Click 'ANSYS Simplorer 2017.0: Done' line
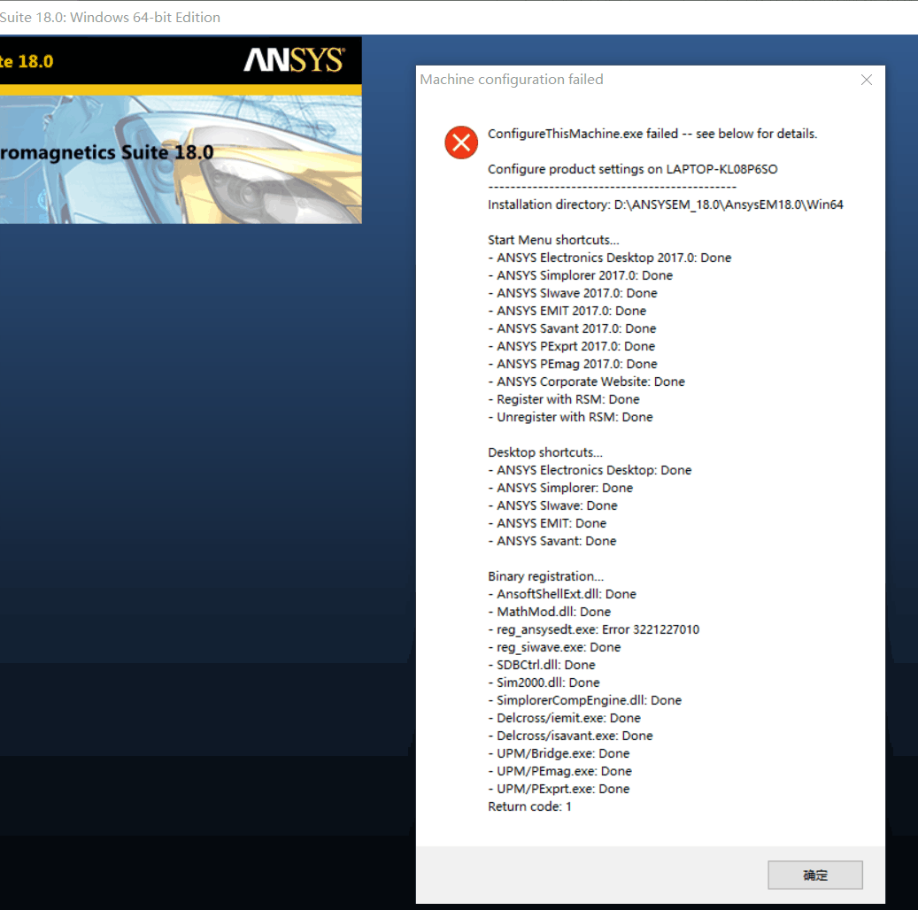 coord(580,275)
